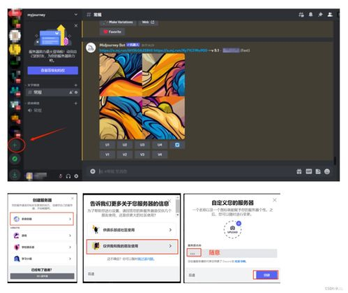This screenshot has width=348, height=293.
Task: Upscale the third image with U3
Action: click(x=142, y=145)
